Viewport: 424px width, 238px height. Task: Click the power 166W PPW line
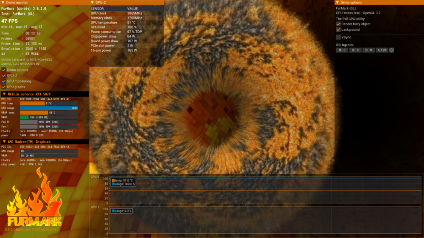(22, 135)
